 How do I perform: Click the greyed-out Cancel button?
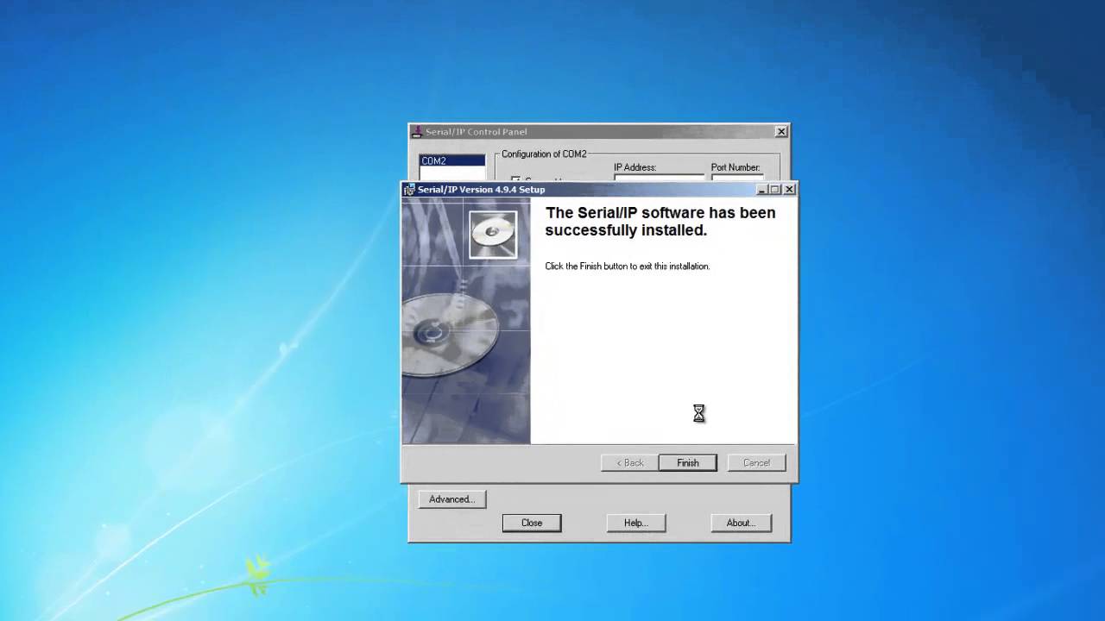[756, 463]
